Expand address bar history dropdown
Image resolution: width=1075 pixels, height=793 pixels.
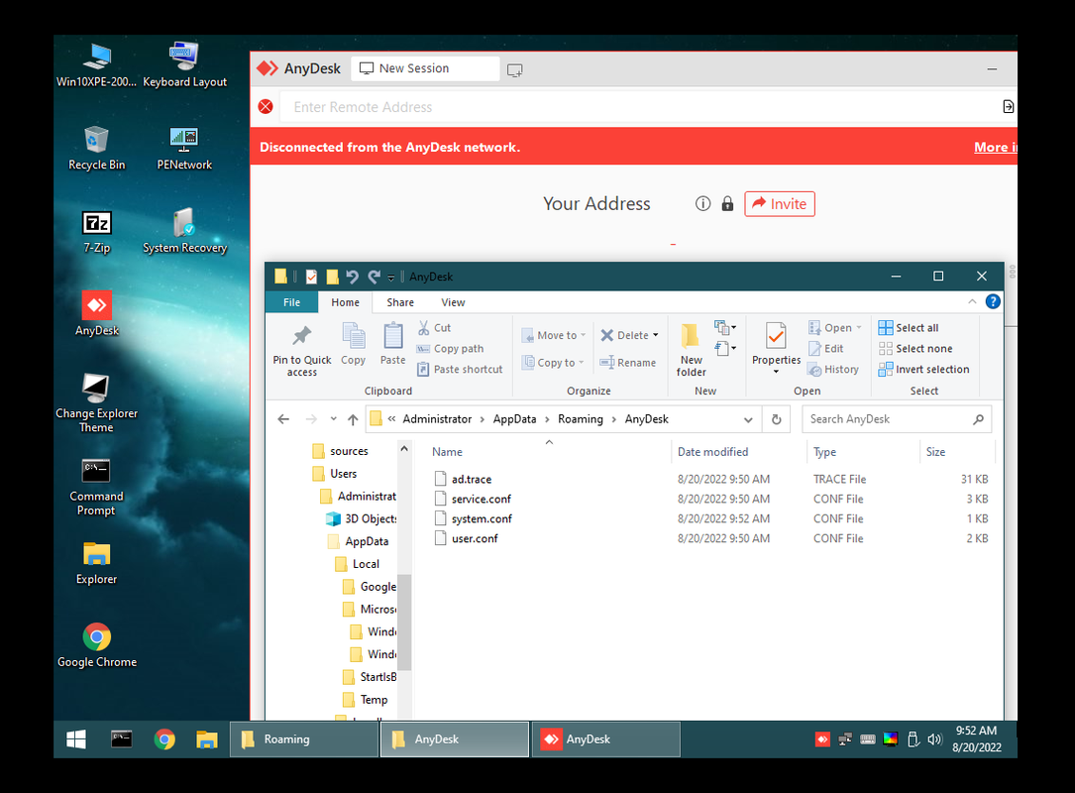pos(748,419)
